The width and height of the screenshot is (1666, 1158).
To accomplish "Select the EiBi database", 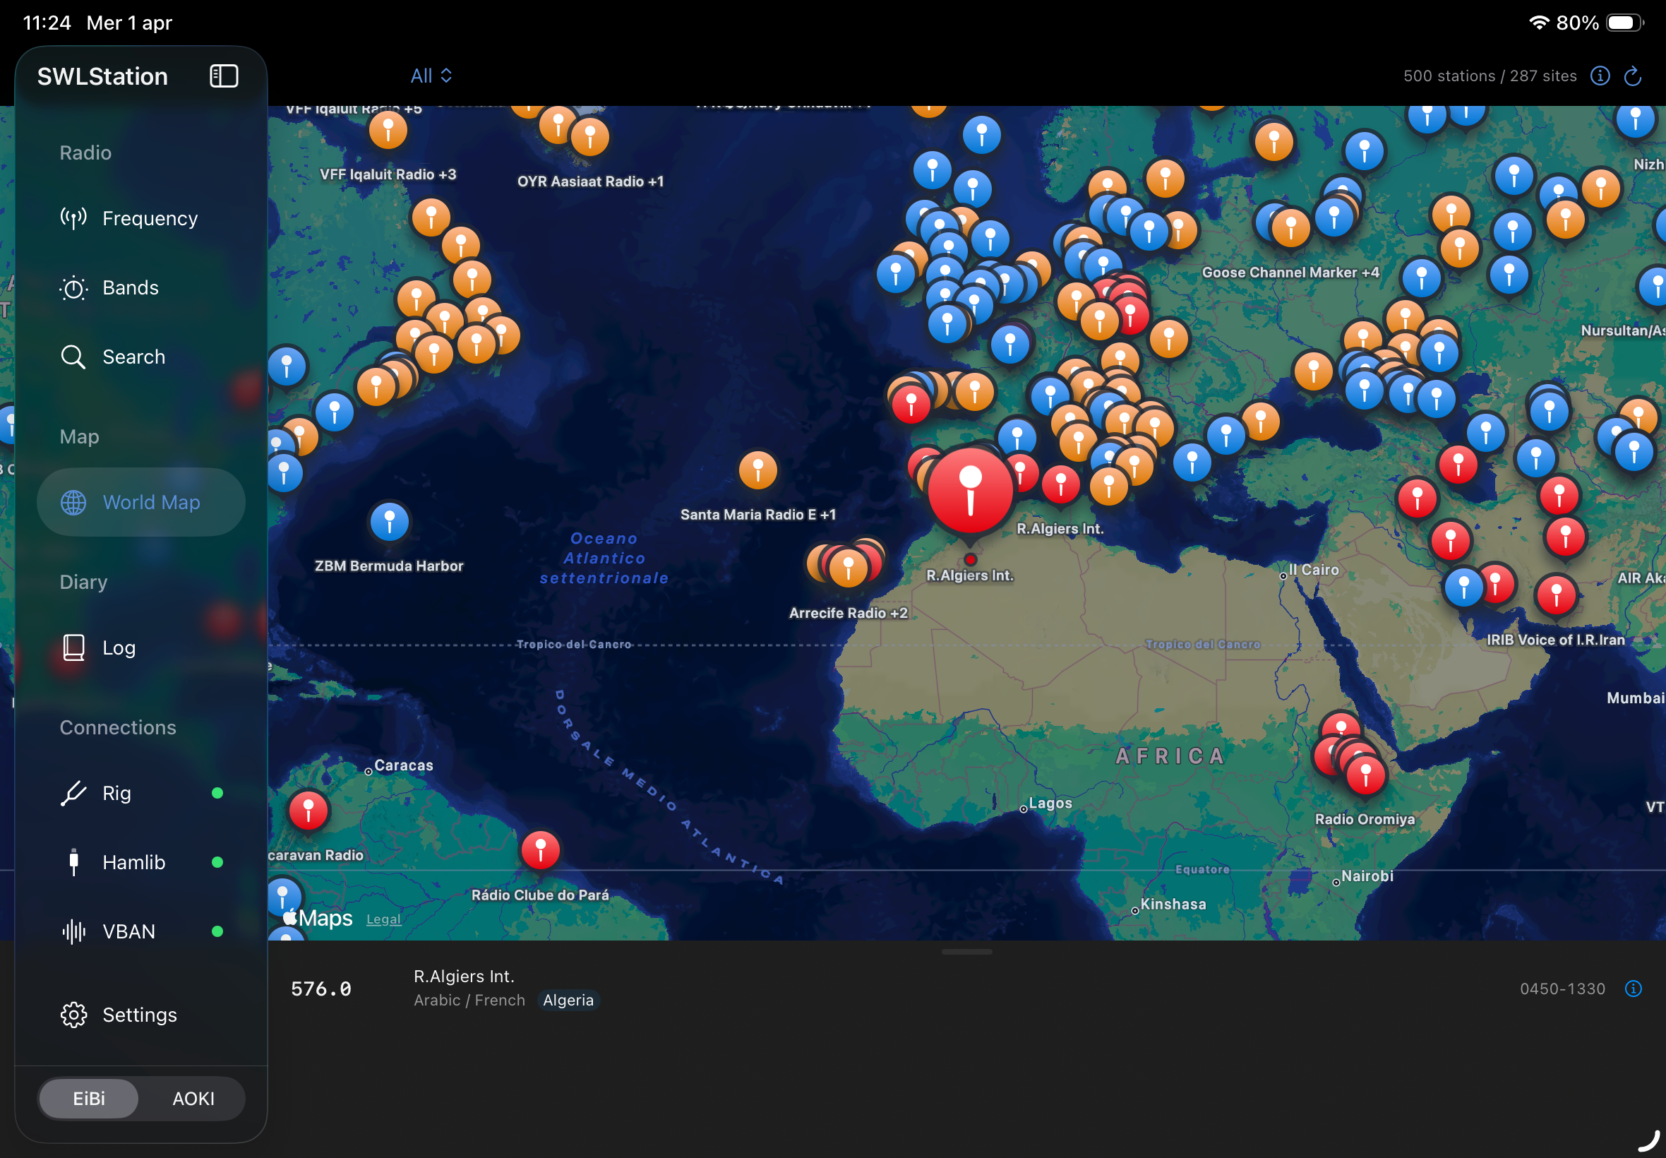I will pyautogui.click(x=88, y=1099).
